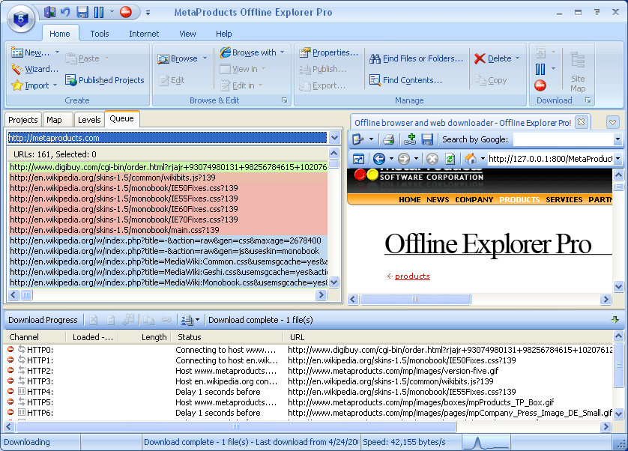
Task: Open project Properties
Action: (329, 52)
